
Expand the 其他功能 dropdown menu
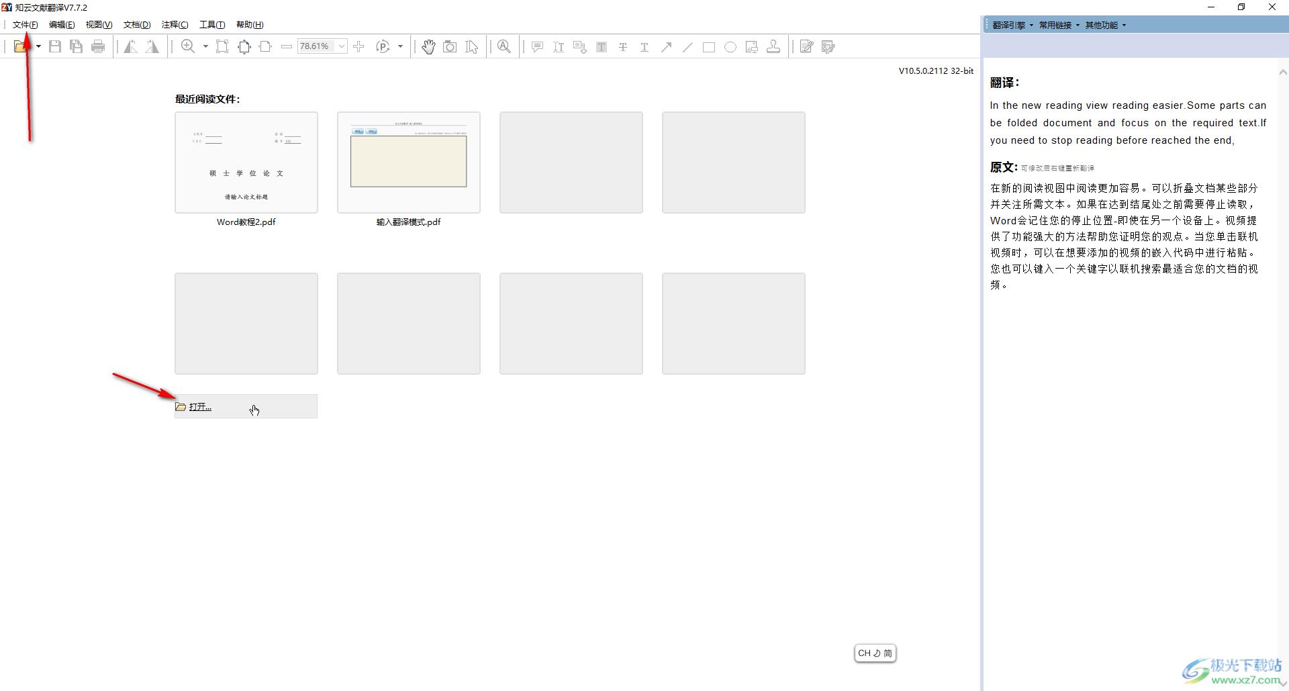tap(1105, 25)
